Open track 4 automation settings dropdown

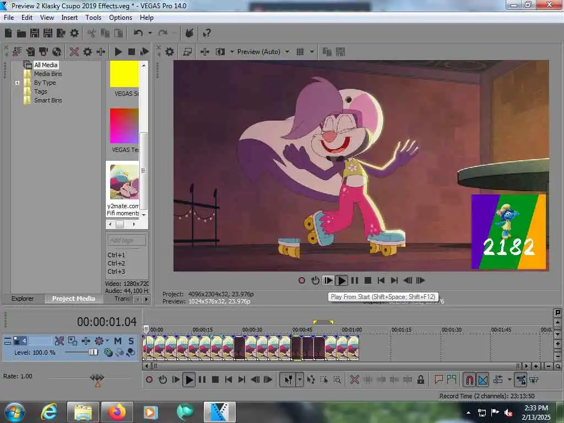(107, 341)
